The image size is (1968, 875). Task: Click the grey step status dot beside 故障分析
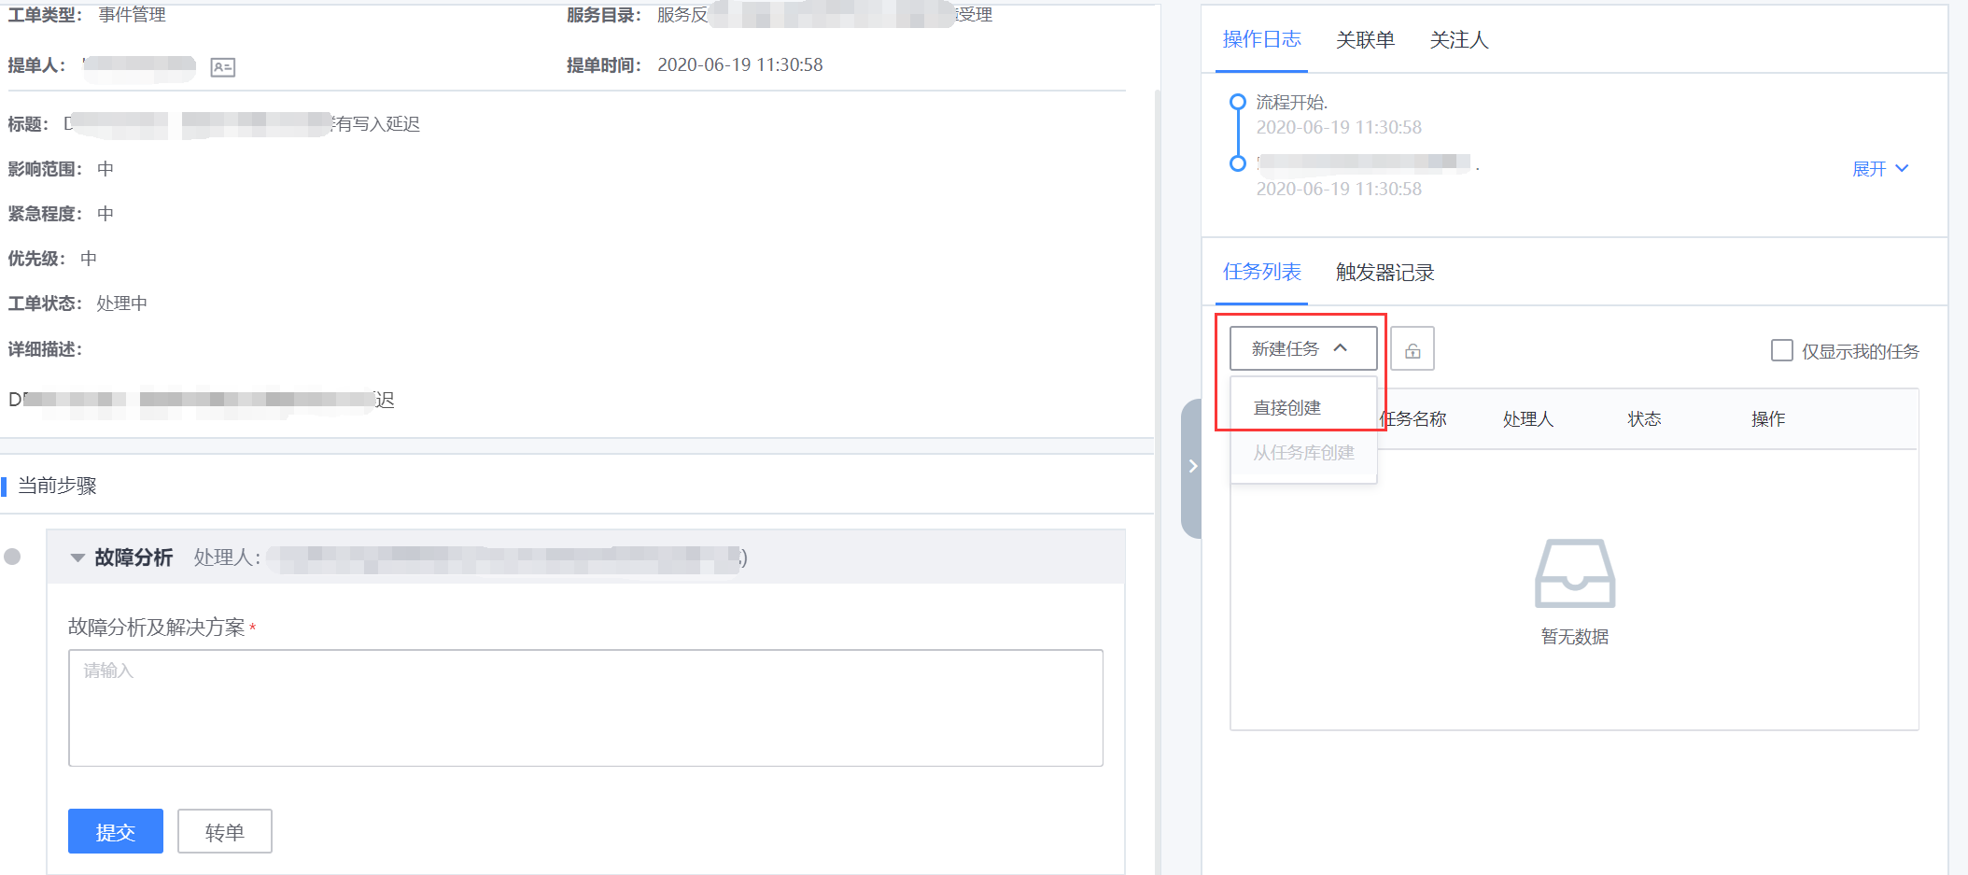pyautogui.click(x=12, y=557)
